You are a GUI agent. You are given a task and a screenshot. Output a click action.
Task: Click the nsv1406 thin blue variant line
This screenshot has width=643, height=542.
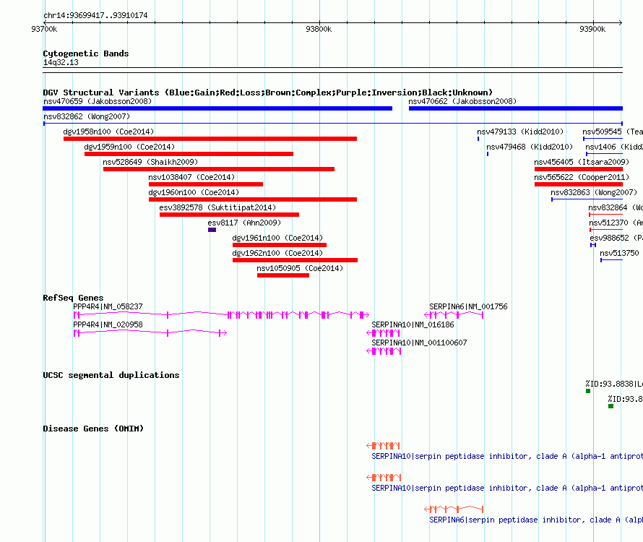605,154
